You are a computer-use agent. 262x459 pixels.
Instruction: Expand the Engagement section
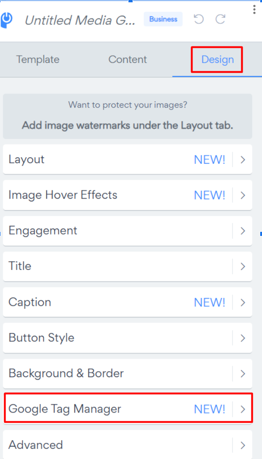coord(128,231)
